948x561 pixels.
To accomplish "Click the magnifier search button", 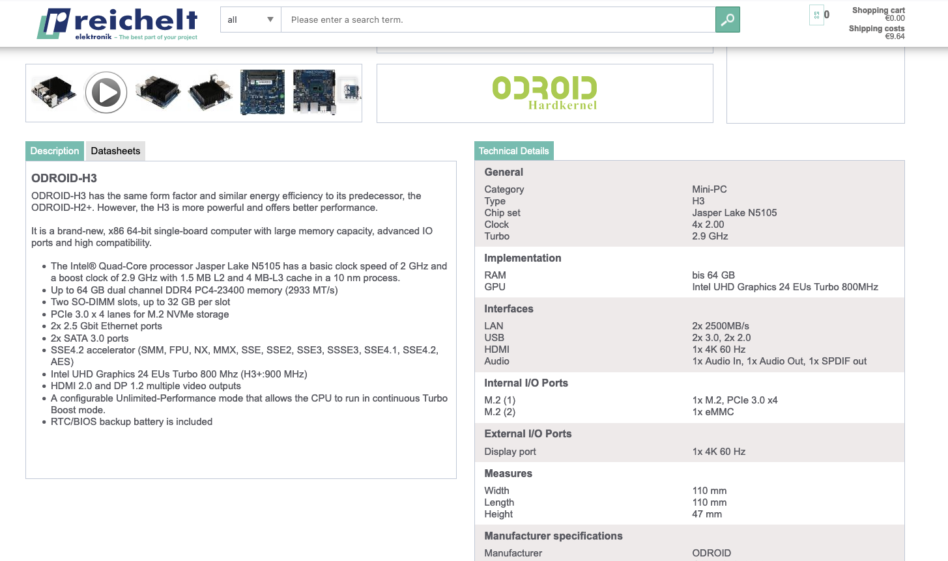I will (x=727, y=20).
